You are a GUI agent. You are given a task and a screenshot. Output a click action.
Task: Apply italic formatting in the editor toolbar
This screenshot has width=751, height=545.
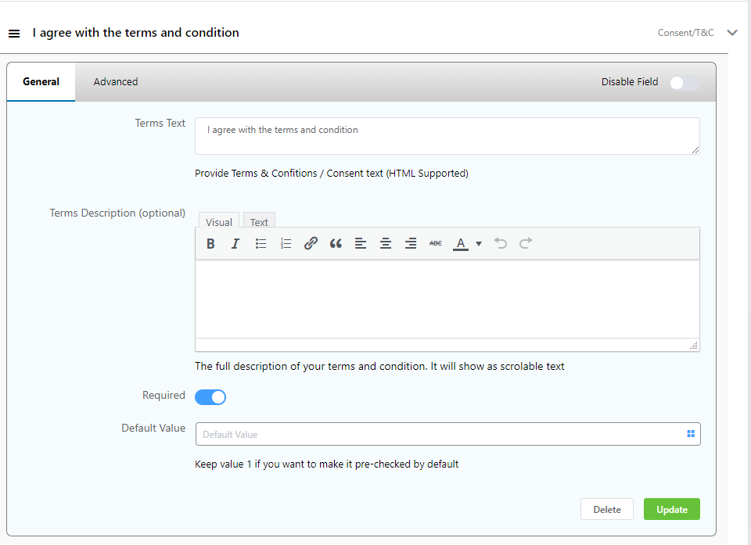coord(235,244)
